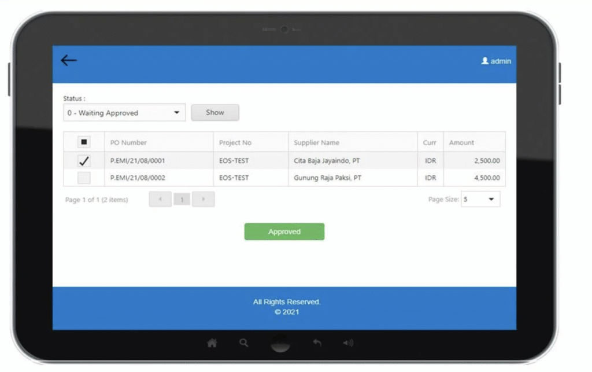Sort by Supplier Name column header
592x372 pixels.
pyautogui.click(x=316, y=142)
